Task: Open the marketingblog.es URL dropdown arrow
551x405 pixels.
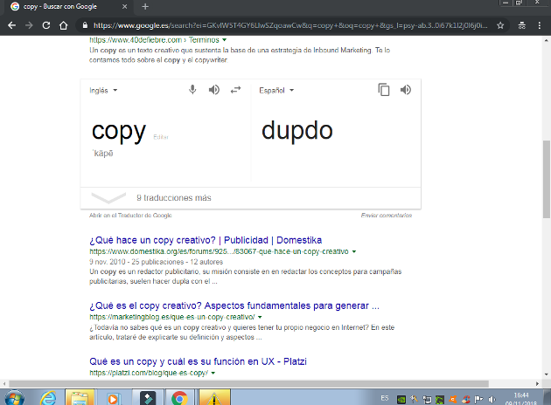Action: tap(260, 317)
